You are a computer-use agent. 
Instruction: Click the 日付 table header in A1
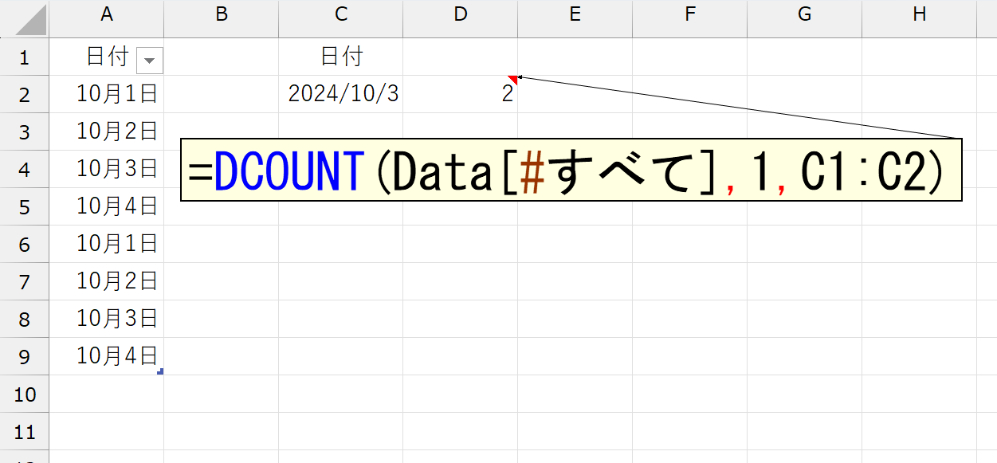(x=107, y=57)
